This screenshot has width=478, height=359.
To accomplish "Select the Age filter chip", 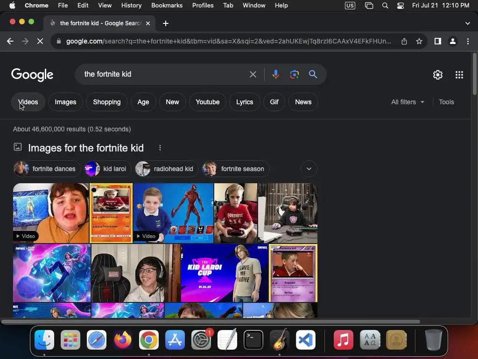I will point(143,102).
